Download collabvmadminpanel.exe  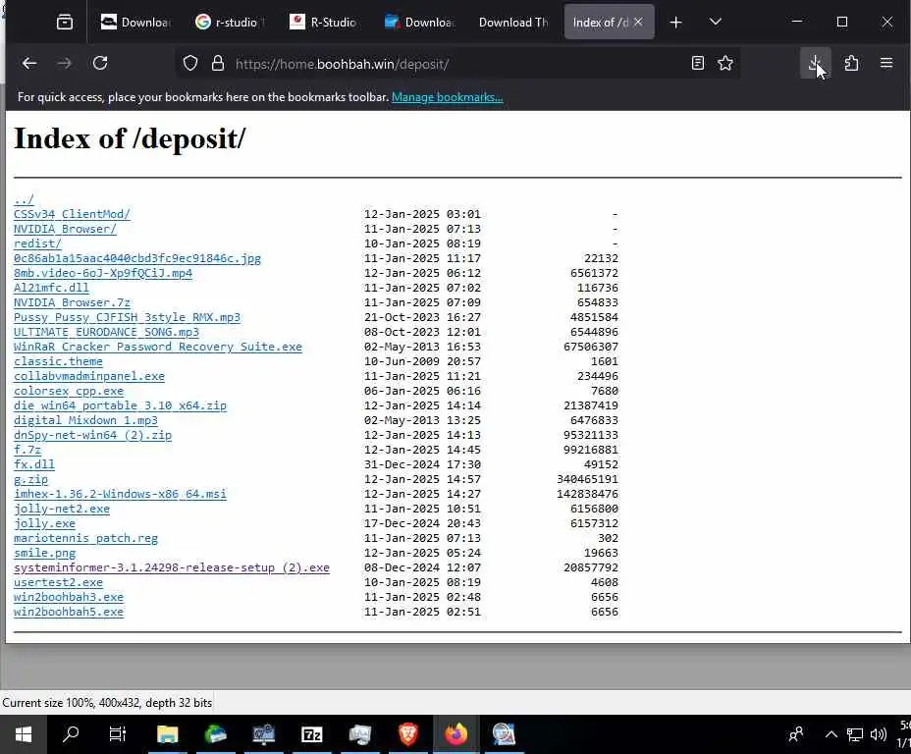click(89, 376)
